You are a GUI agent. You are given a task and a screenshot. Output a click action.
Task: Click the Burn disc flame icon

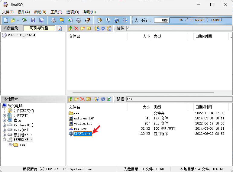point(87,20)
